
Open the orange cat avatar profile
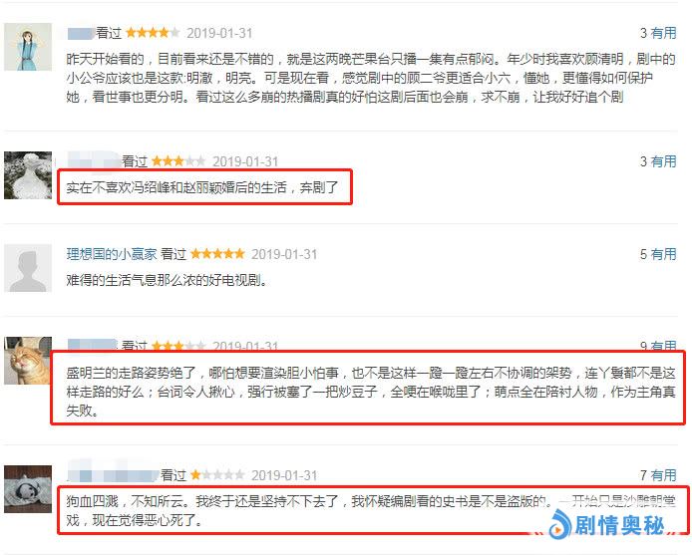(28, 361)
